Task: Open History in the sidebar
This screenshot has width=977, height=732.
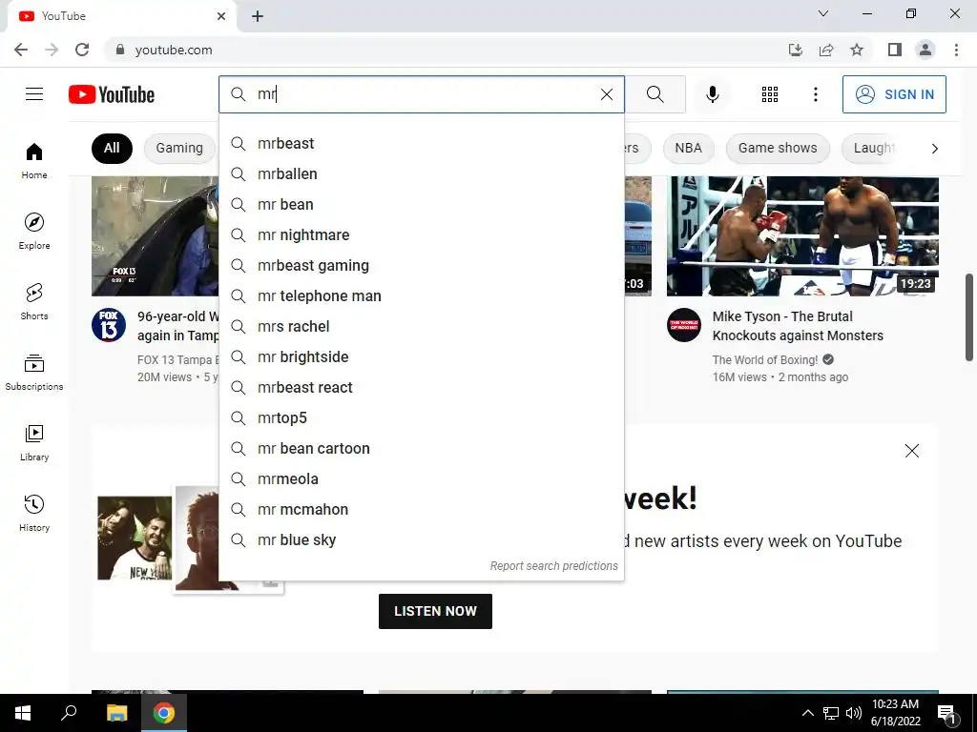Action: pyautogui.click(x=34, y=514)
